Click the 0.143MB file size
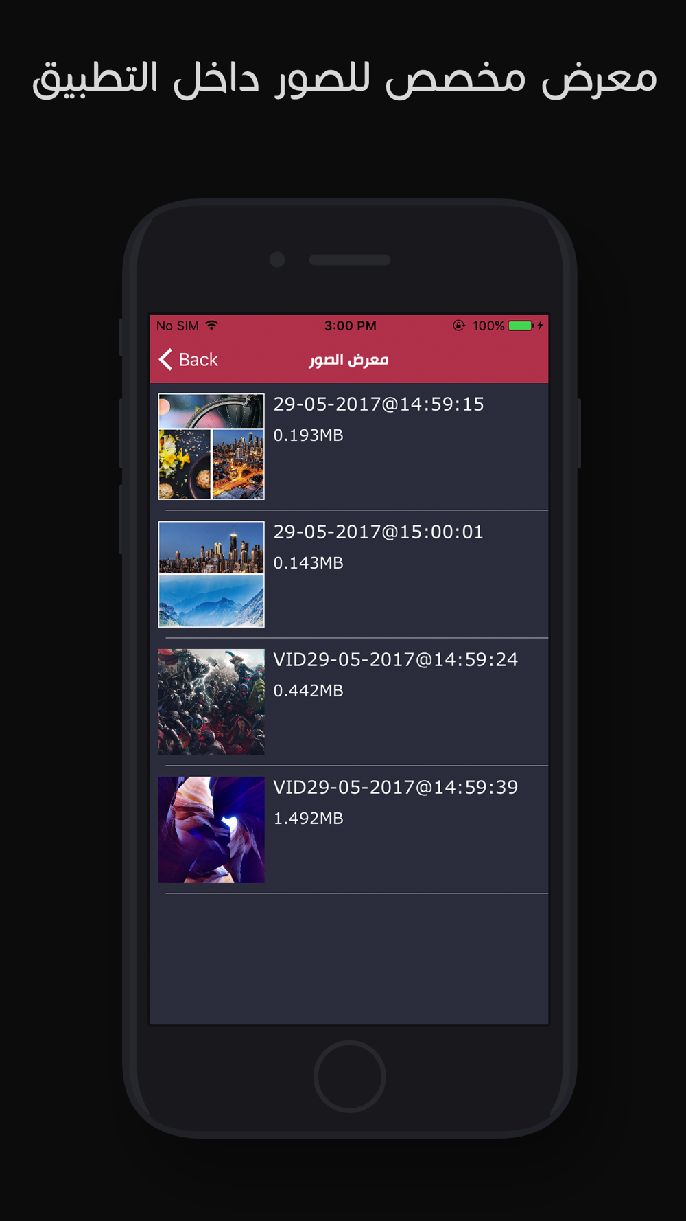Viewport: 686px width, 1221px height. [x=308, y=562]
